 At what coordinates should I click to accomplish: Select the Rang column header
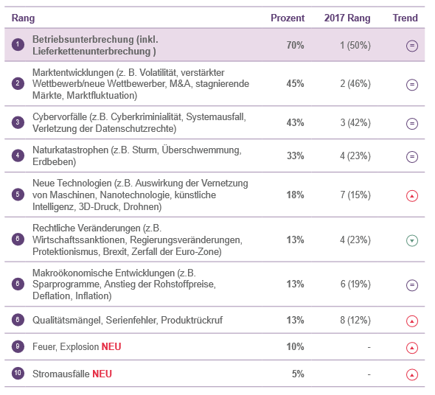coord(23,18)
